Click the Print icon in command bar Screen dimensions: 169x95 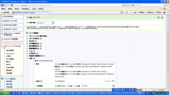pos(135,13)
